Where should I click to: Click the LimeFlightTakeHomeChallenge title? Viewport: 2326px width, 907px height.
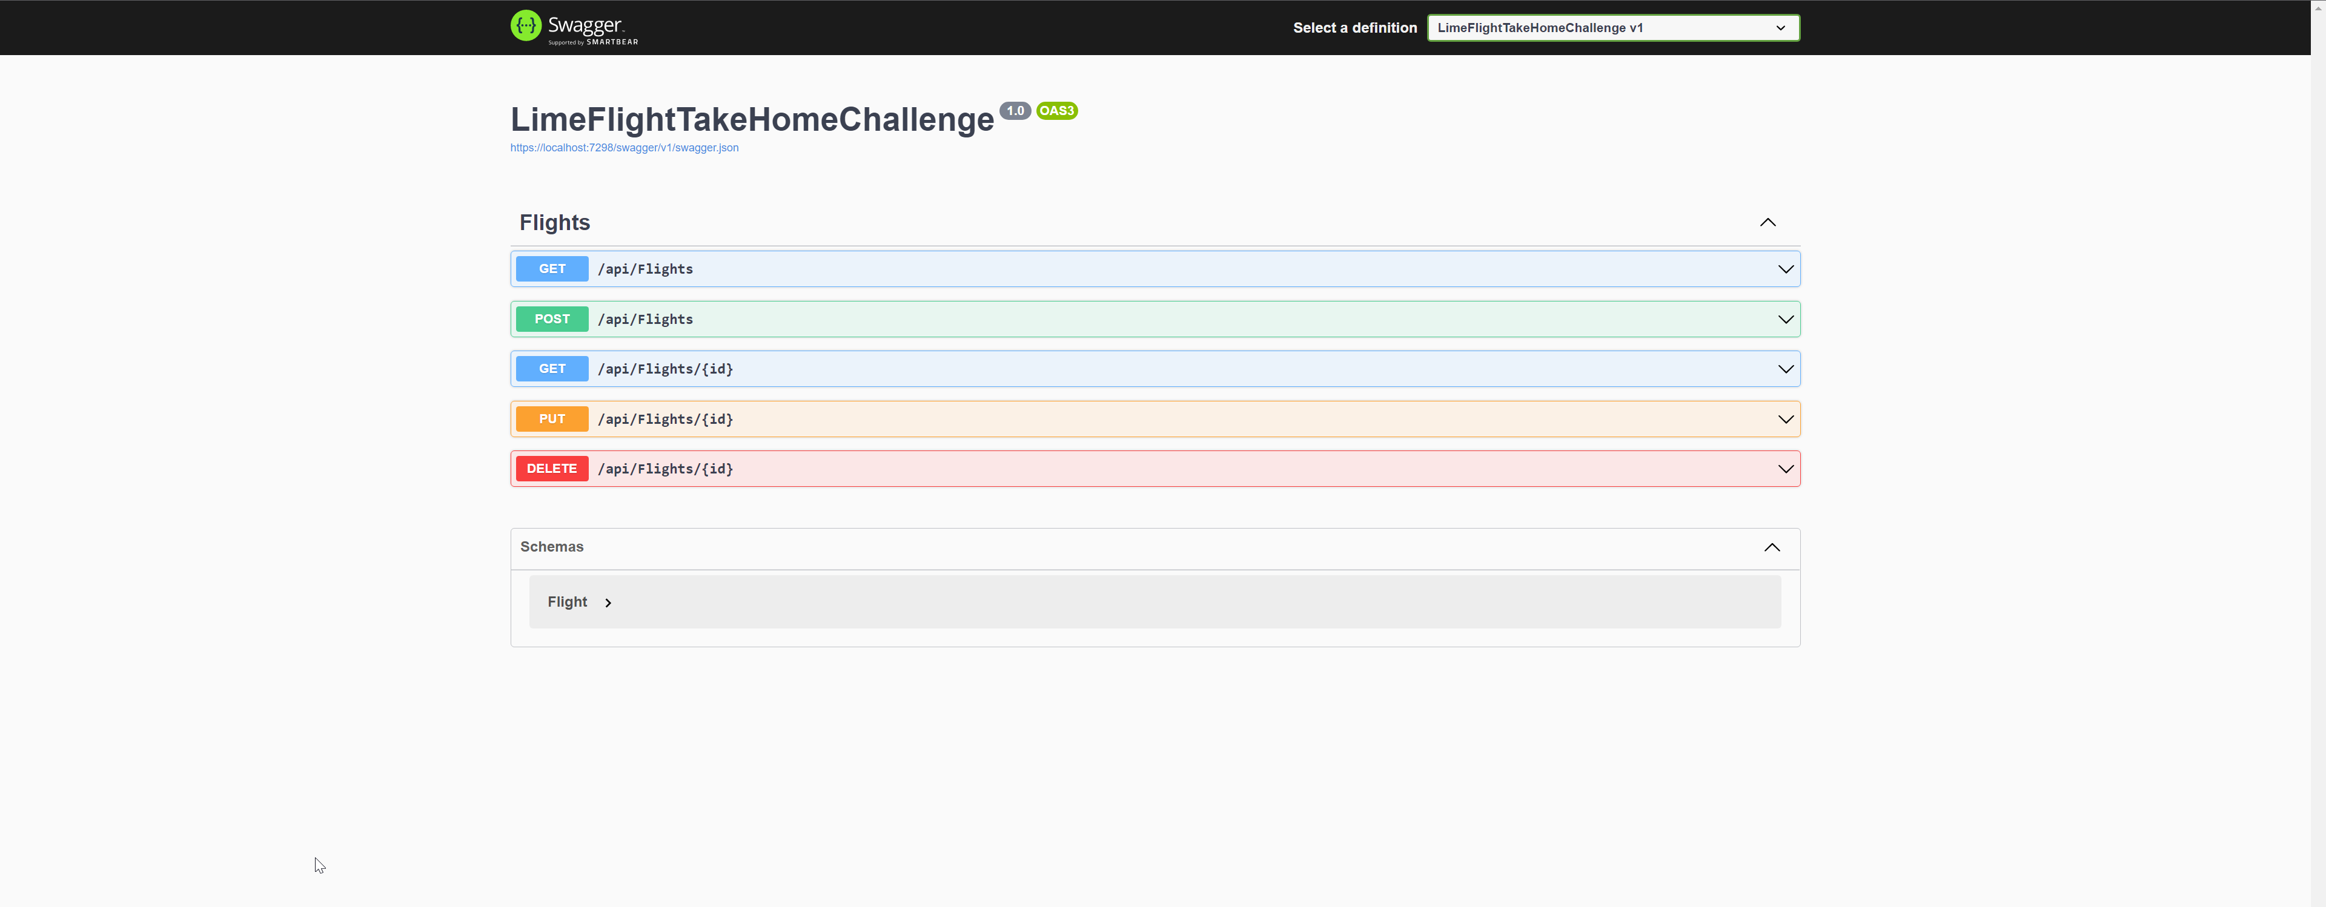pyautogui.click(x=750, y=118)
